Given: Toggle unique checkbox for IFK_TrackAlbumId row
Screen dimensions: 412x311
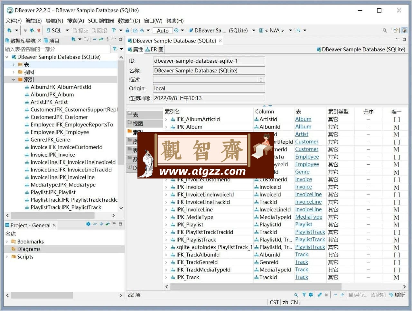Looking at the screenshot, I should [x=397, y=255].
